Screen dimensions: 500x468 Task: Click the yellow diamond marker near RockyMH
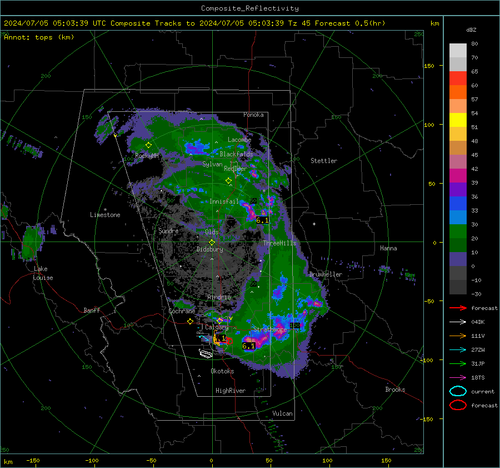[x=148, y=145]
